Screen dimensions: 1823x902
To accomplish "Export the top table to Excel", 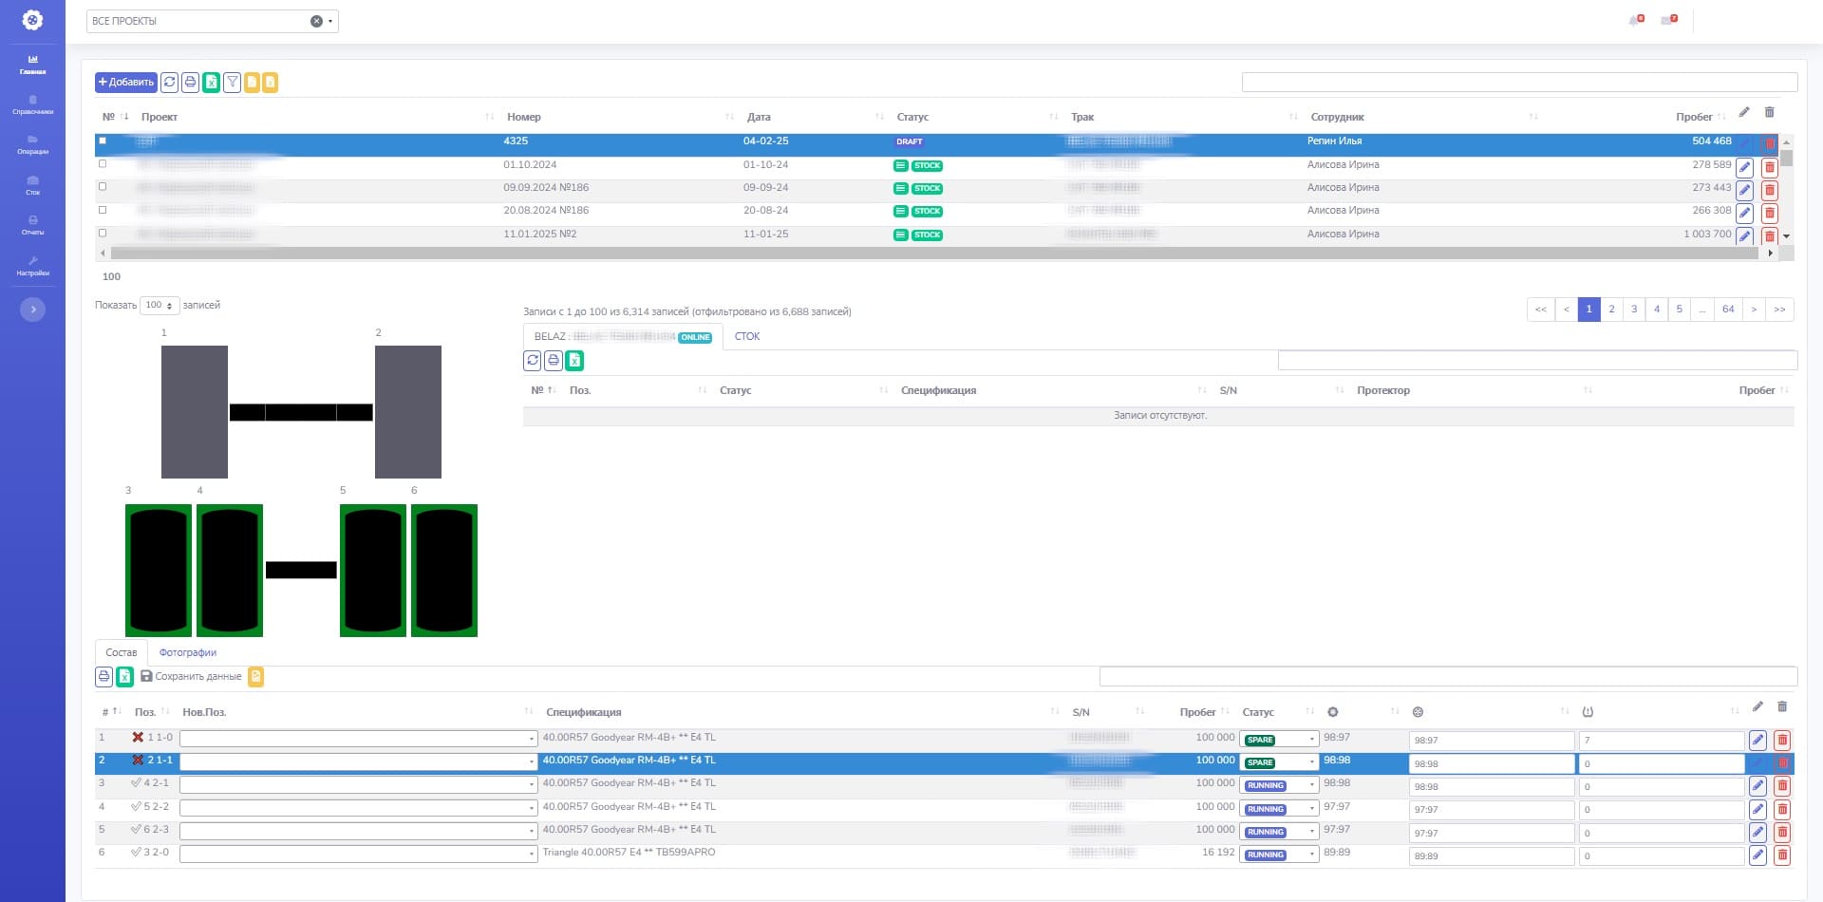I will point(211,83).
